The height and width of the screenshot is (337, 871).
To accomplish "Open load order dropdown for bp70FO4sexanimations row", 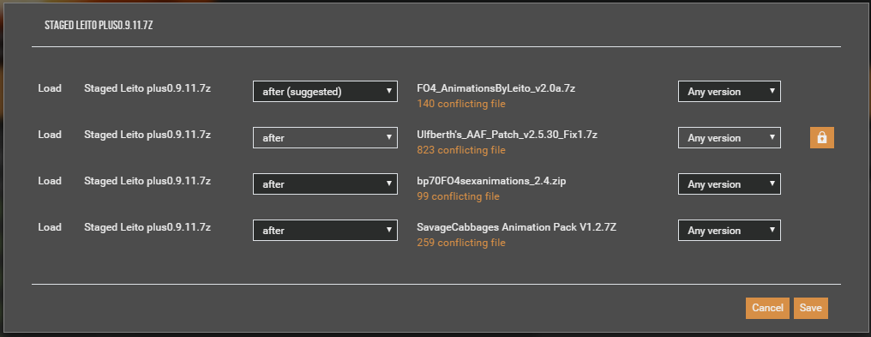I will click(325, 184).
